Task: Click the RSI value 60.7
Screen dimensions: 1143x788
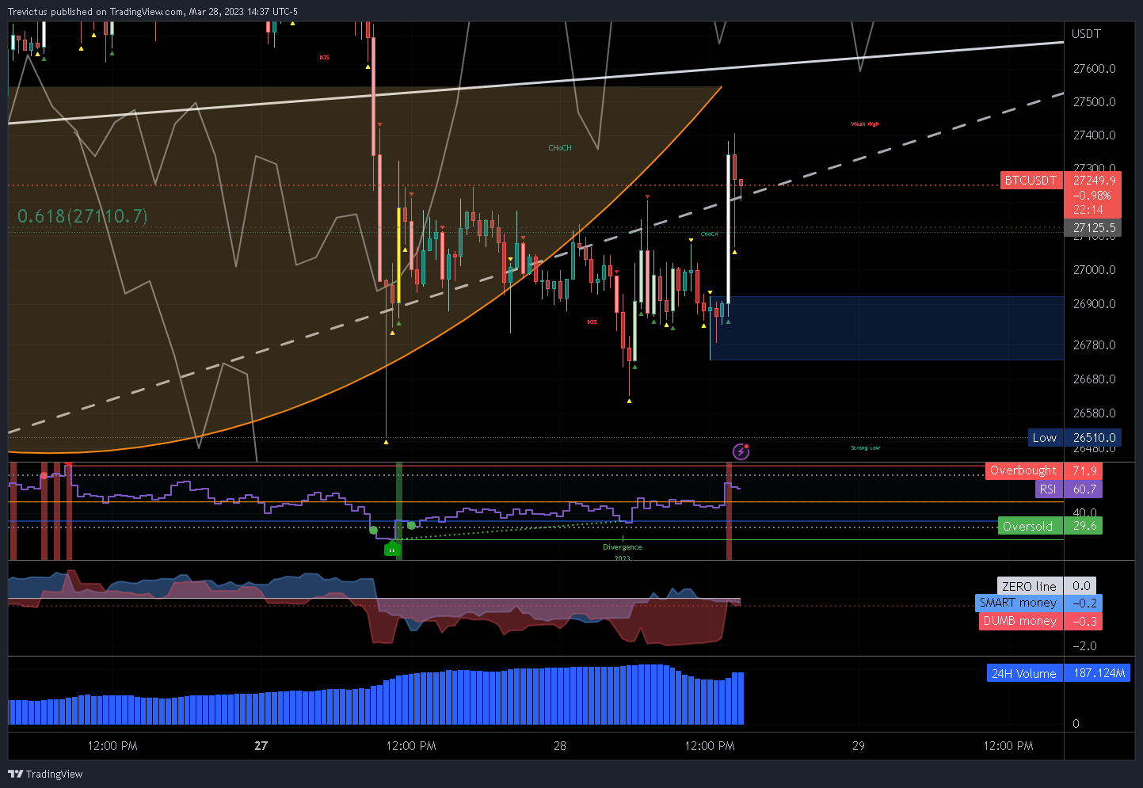Action: (x=1084, y=489)
